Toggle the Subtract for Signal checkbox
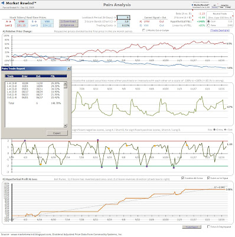 [x=208, y=178]
